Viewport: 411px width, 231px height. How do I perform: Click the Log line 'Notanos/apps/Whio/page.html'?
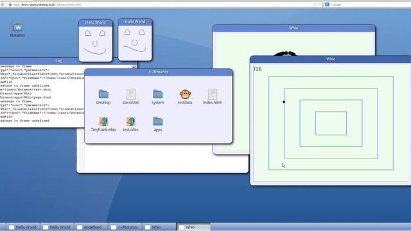(x=26, y=98)
